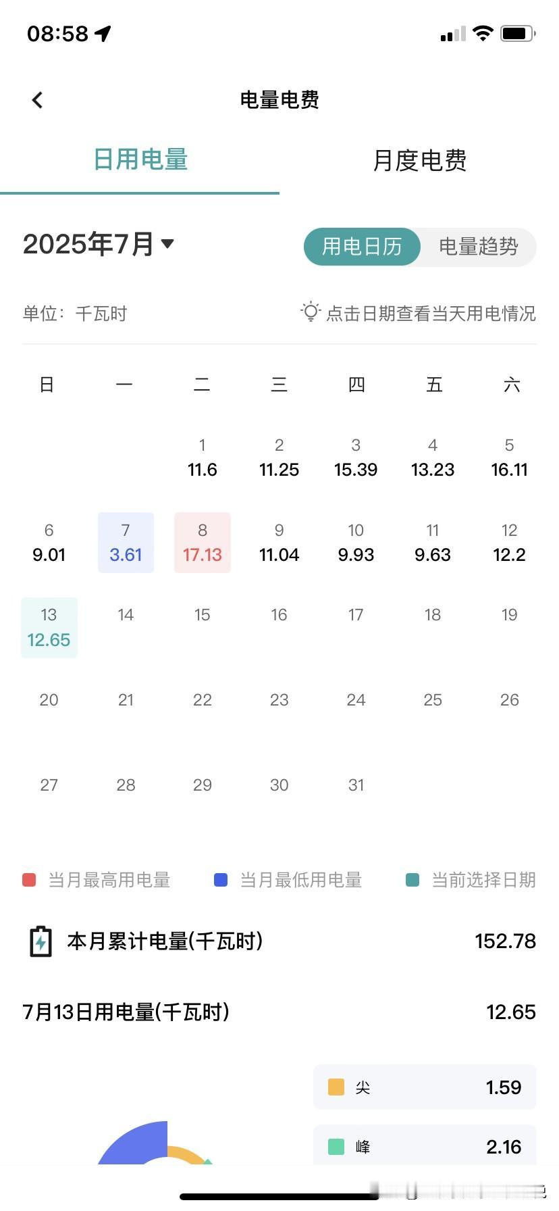The height and width of the screenshot is (1211, 559).
Task: Tap date 17 in the calendar
Action: (356, 615)
